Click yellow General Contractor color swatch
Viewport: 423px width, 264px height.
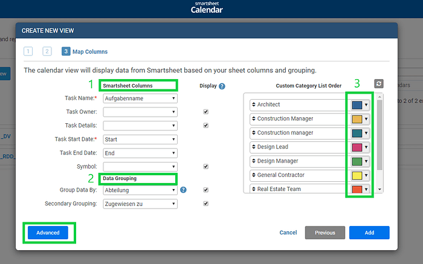pos(357,176)
